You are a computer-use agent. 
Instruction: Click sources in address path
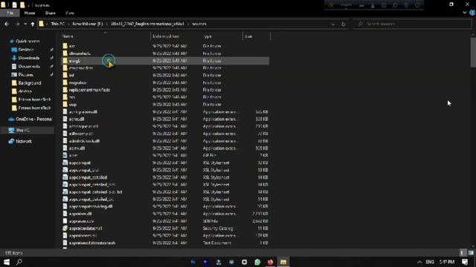coord(199,24)
